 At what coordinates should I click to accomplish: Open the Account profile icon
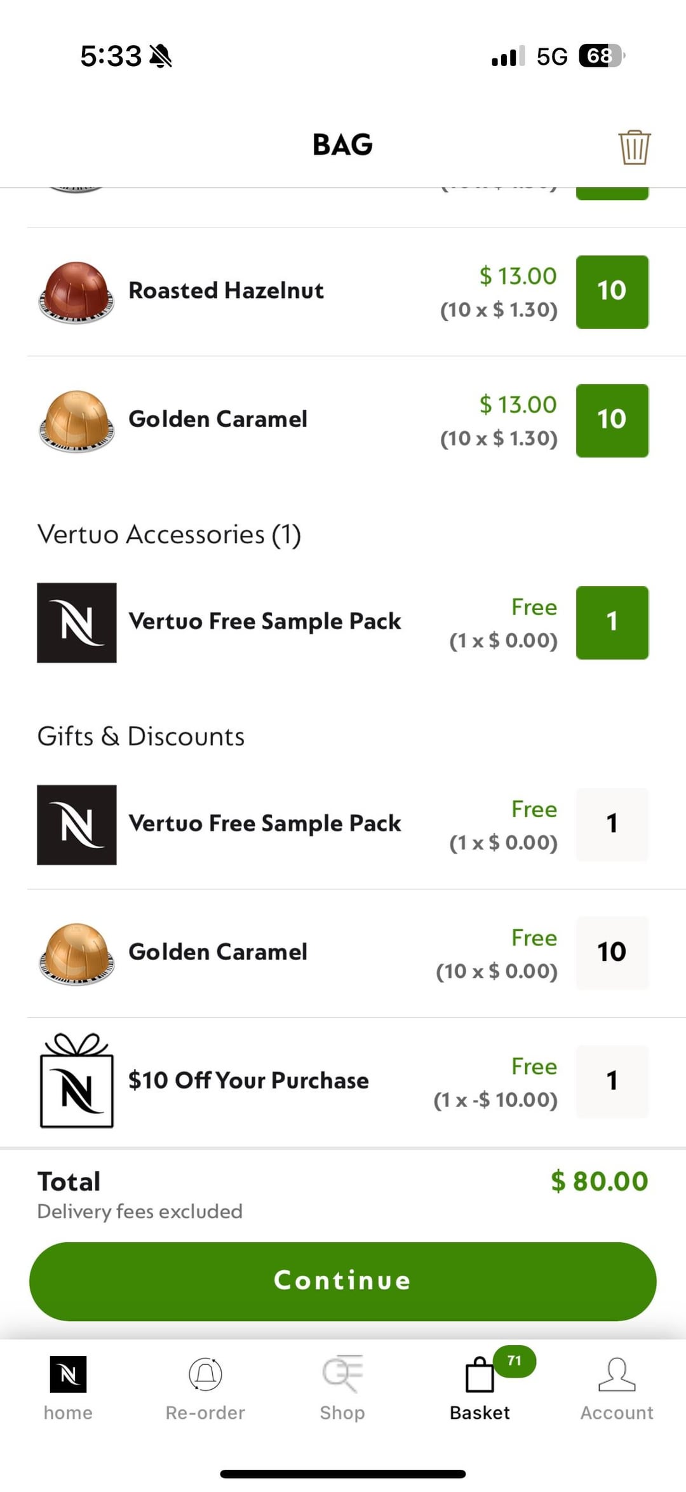coord(617,1374)
